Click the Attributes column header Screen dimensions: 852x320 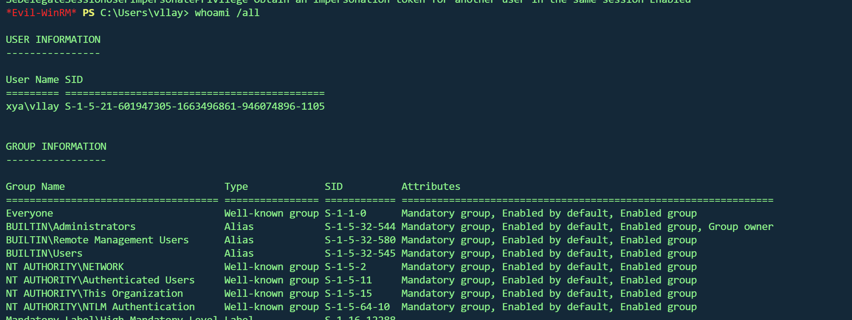431,187
